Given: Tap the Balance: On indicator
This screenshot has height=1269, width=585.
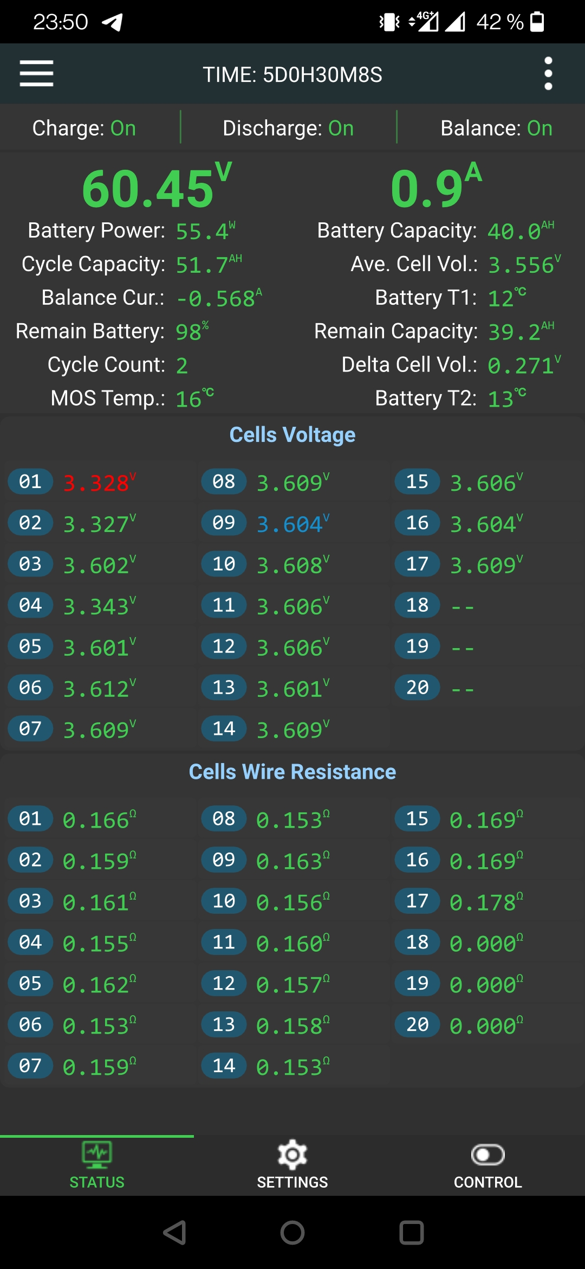Looking at the screenshot, I should pyautogui.click(x=496, y=129).
